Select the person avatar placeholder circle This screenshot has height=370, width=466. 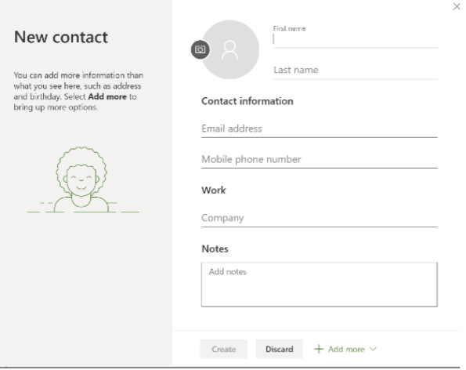tap(230, 49)
